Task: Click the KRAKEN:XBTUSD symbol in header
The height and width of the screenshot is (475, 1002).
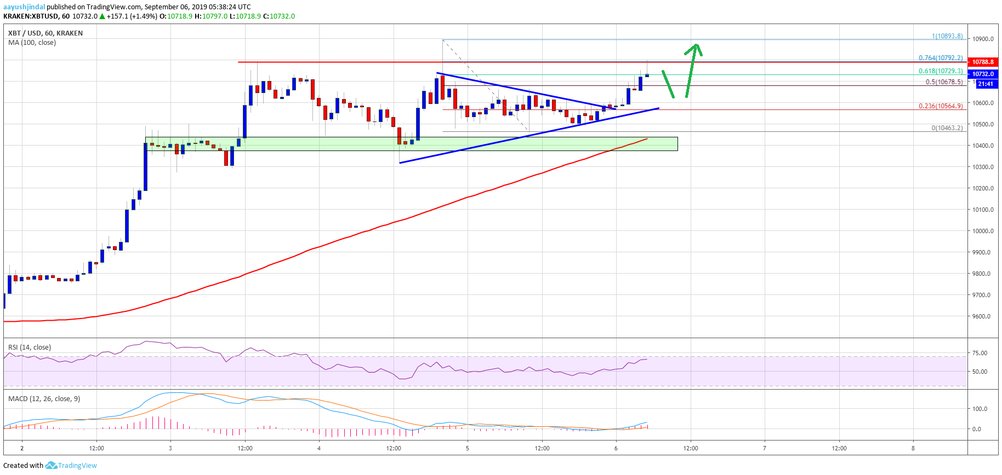Action: point(31,16)
